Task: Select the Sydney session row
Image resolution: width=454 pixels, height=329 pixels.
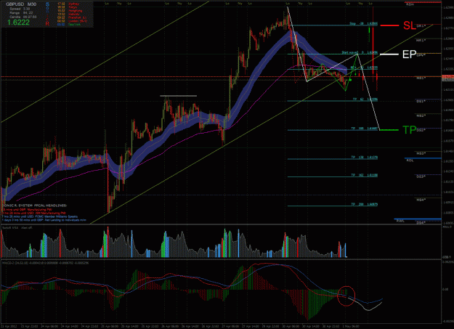Action: click(70, 4)
